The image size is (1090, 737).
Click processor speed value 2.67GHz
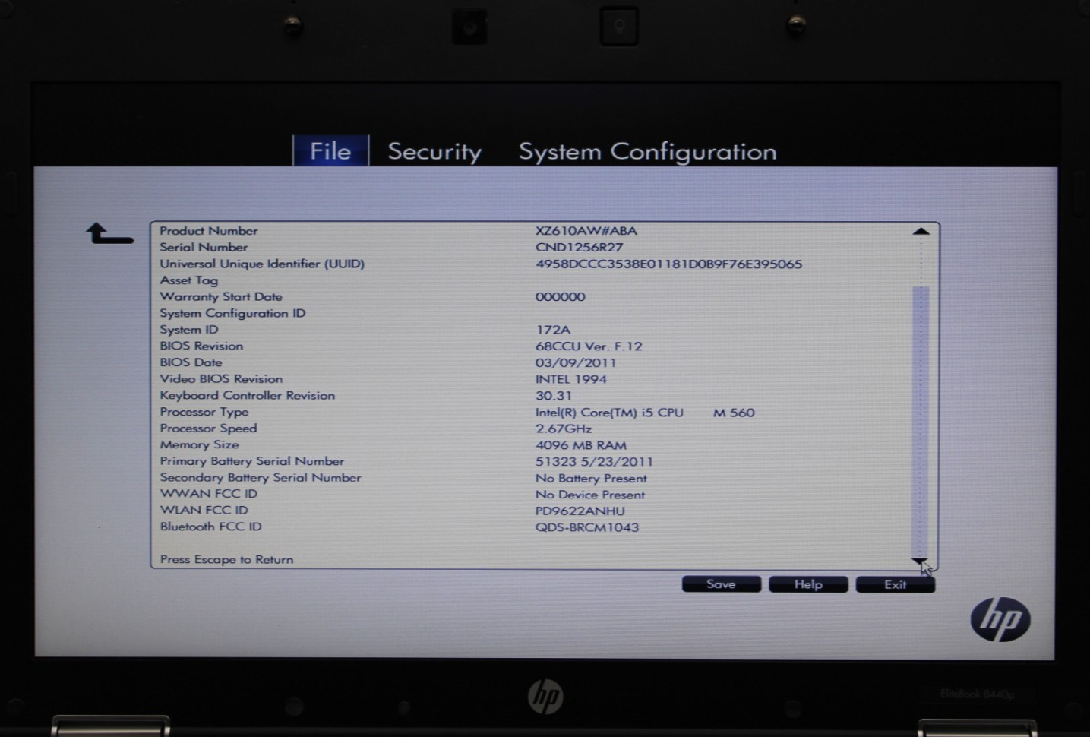[564, 429]
